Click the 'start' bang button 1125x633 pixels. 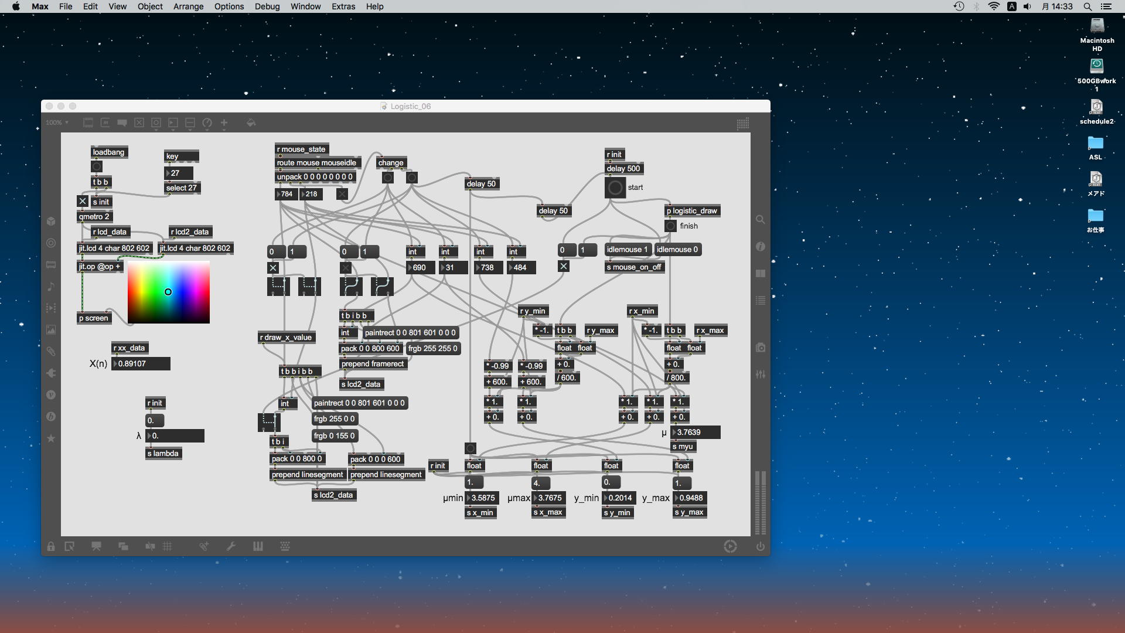pos(615,188)
